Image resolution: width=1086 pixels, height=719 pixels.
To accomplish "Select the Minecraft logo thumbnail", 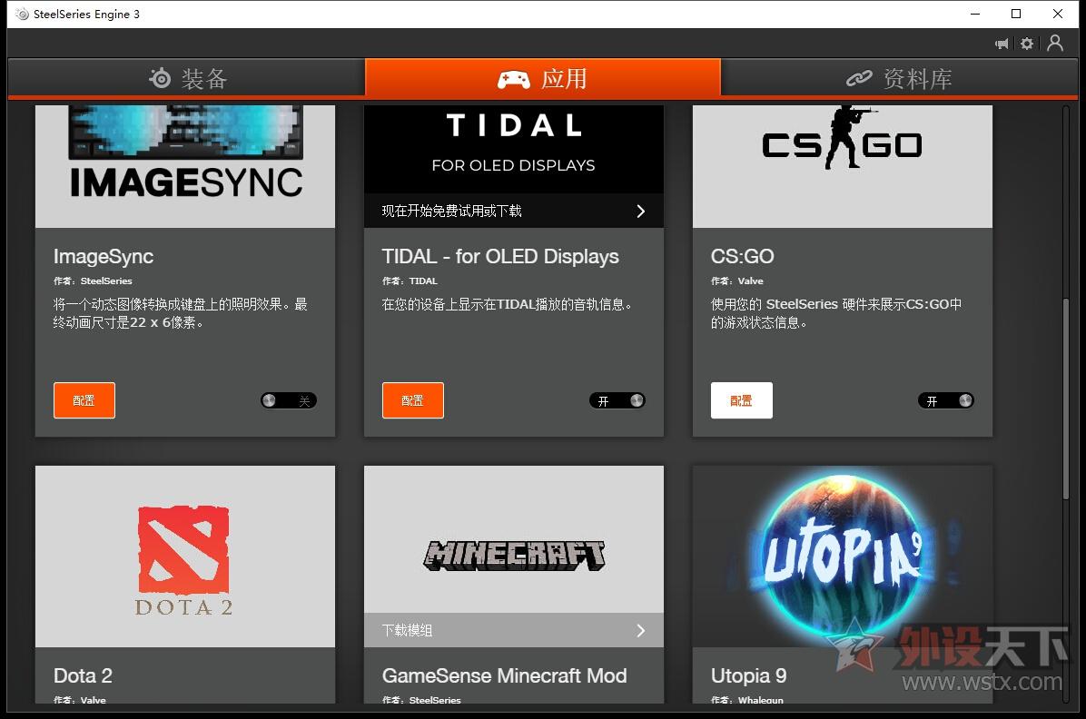I will 514,539.
